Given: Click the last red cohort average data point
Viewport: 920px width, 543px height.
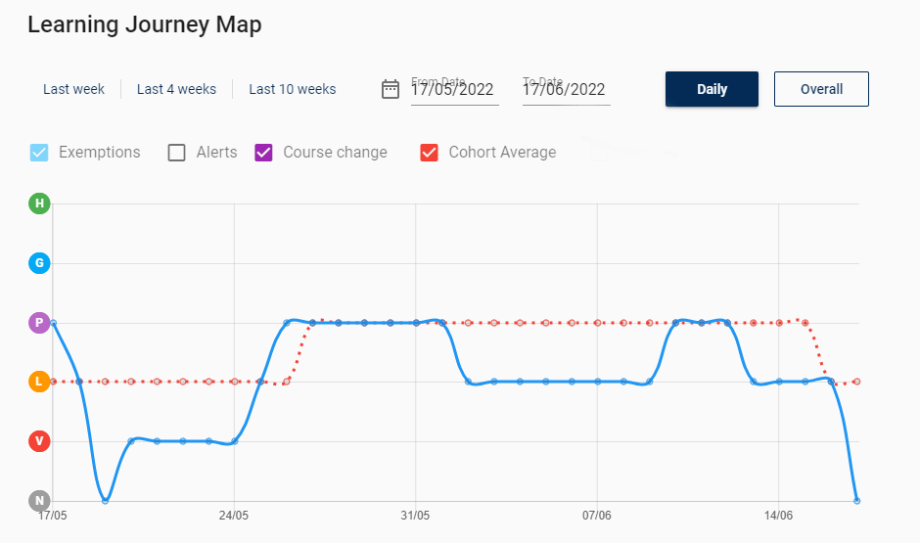Looking at the screenshot, I should click(x=857, y=382).
